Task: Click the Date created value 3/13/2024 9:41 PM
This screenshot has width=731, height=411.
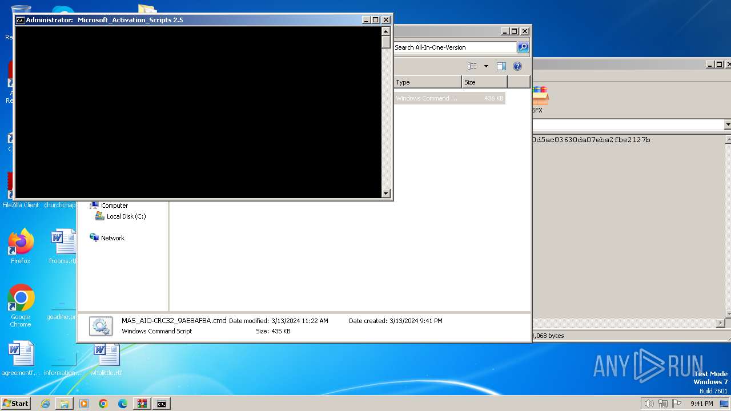Action: click(x=416, y=321)
